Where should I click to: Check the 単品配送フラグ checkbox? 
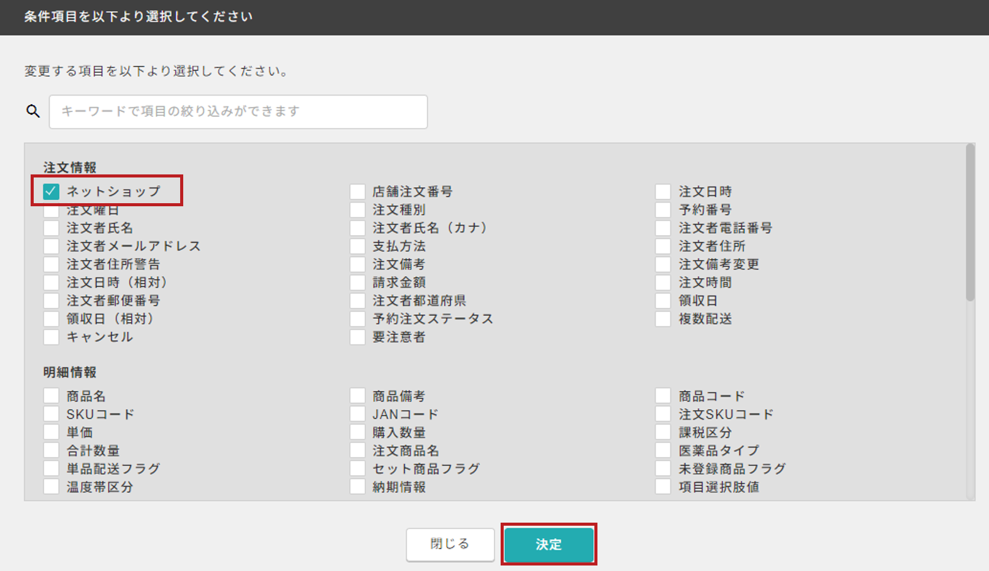click(x=51, y=469)
